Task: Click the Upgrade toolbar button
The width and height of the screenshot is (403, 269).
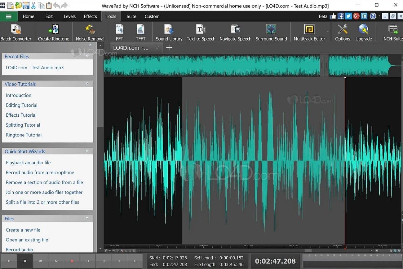Action: pyautogui.click(x=364, y=32)
